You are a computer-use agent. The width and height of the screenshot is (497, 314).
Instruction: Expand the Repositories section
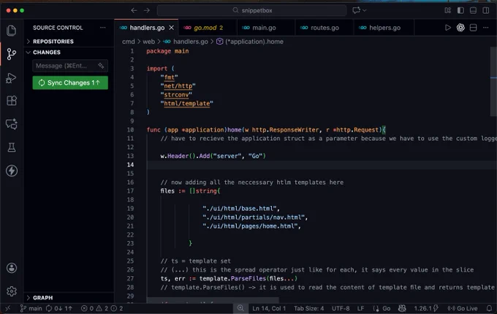tap(69, 42)
